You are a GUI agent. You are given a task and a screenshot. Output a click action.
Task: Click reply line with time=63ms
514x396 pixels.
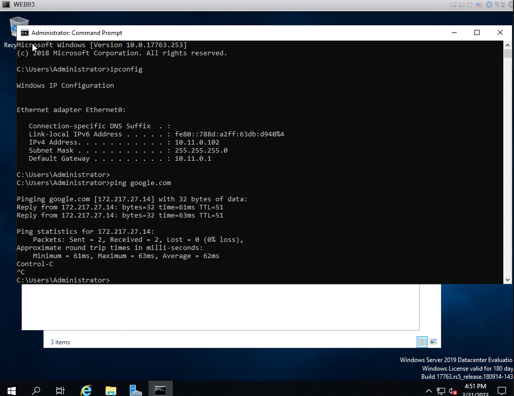point(120,215)
